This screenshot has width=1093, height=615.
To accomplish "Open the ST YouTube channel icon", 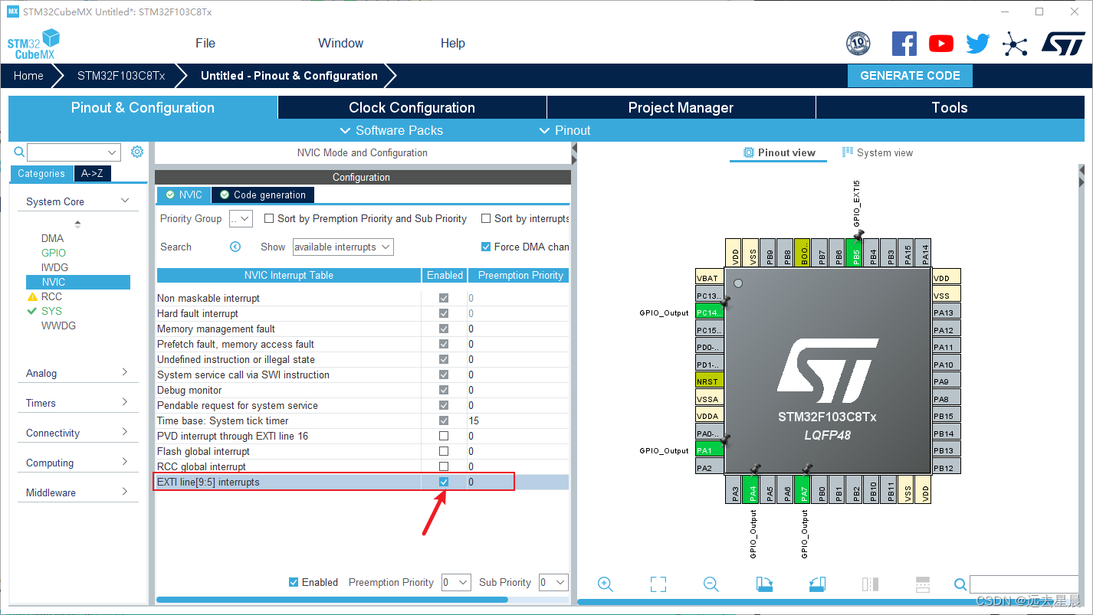I will (941, 44).
